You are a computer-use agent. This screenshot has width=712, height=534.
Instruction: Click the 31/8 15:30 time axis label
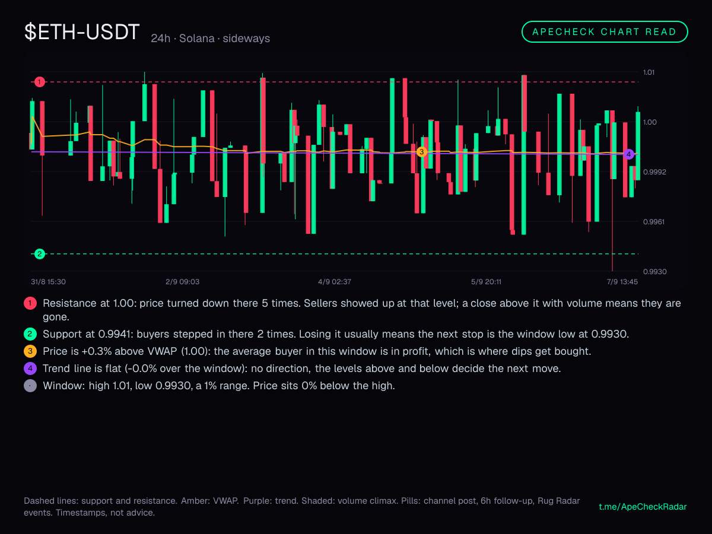coord(48,281)
